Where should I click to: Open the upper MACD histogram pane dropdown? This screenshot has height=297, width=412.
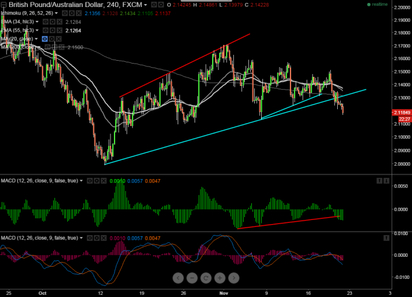tap(81, 181)
